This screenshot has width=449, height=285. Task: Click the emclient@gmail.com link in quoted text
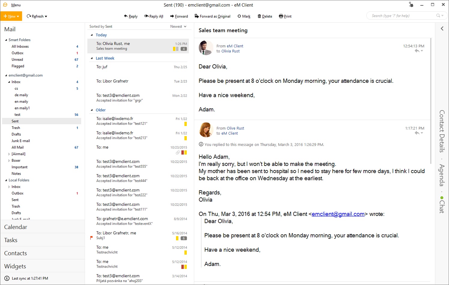pyautogui.click(x=338, y=214)
